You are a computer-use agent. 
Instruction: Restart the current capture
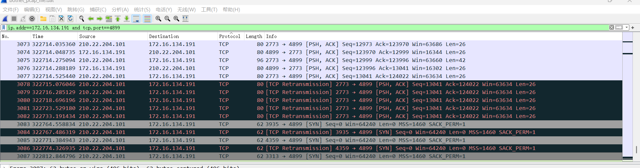23,19
